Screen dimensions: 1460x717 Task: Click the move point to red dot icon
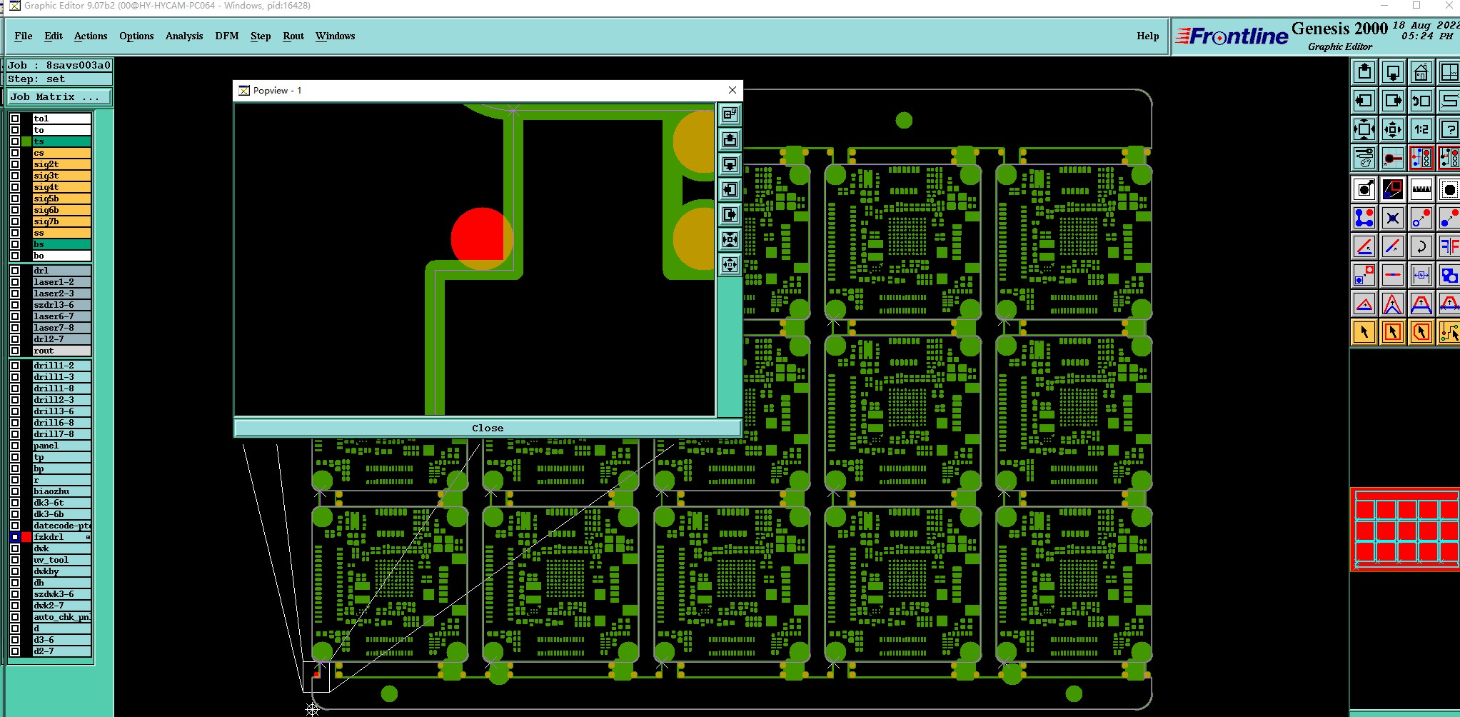1421,218
